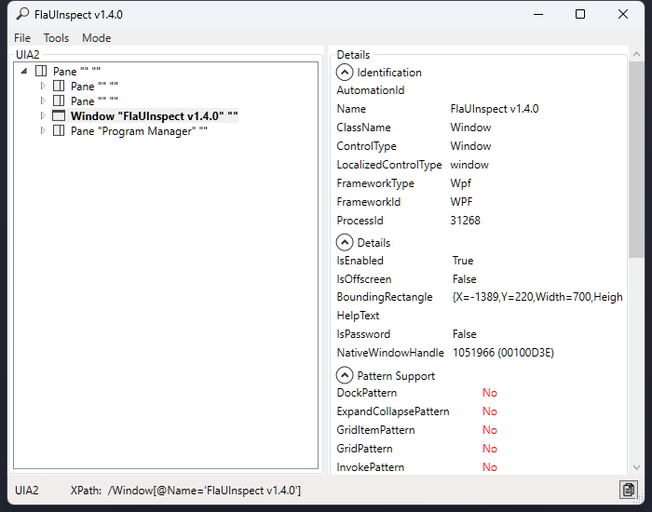Click the XPath value in status bar
The image size is (652, 512).
click(204, 491)
